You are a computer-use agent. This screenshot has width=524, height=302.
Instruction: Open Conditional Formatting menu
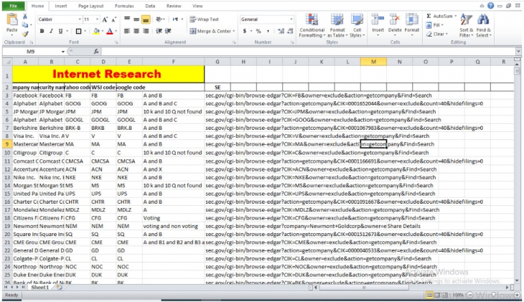point(312,25)
